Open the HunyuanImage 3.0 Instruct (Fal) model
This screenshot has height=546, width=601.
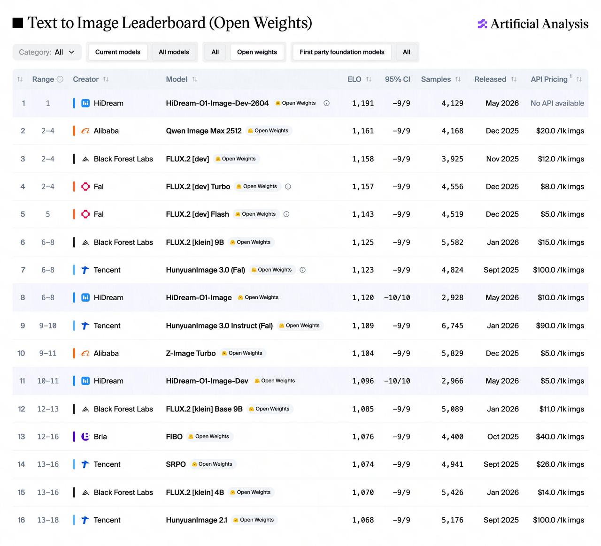[x=219, y=326]
